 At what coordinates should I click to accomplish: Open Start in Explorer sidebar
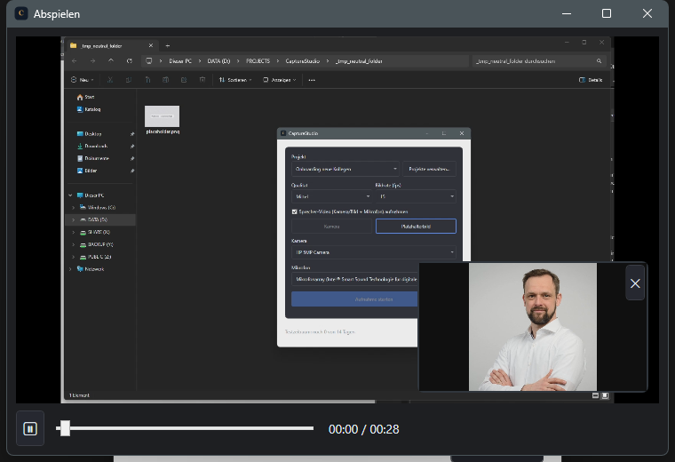click(x=85, y=97)
